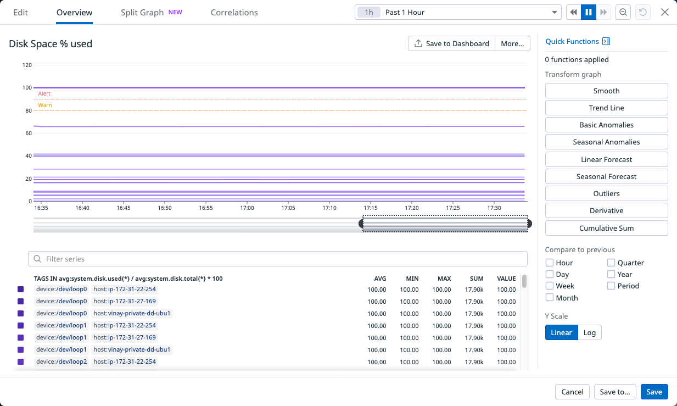The height and width of the screenshot is (406, 677).
Task: Open the Correlations tab
Action: [x=234, y=13]
